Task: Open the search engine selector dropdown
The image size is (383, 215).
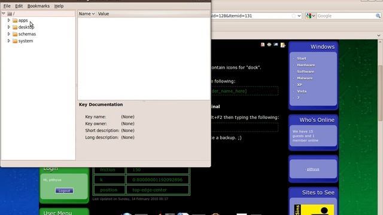Action: 311,16
